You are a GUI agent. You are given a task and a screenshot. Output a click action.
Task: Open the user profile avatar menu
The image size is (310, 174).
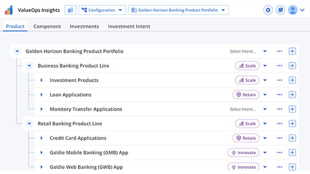coord(293,10)
